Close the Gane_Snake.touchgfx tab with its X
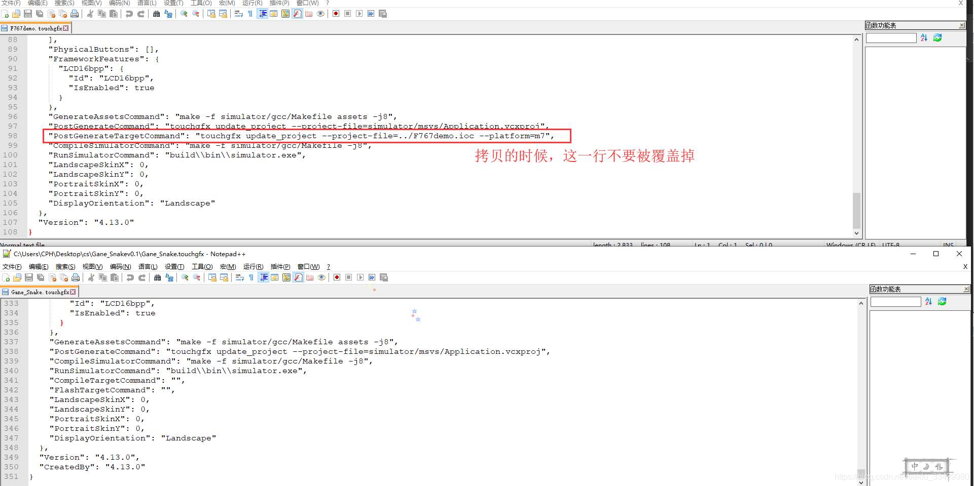Image resolution: width=974 pixels, height=486 pixels. coord(73,292)
